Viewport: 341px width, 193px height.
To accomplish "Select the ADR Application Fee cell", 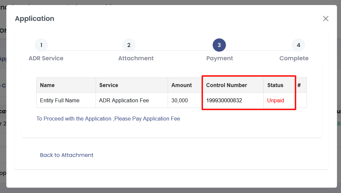I will (x=124, y=100).
